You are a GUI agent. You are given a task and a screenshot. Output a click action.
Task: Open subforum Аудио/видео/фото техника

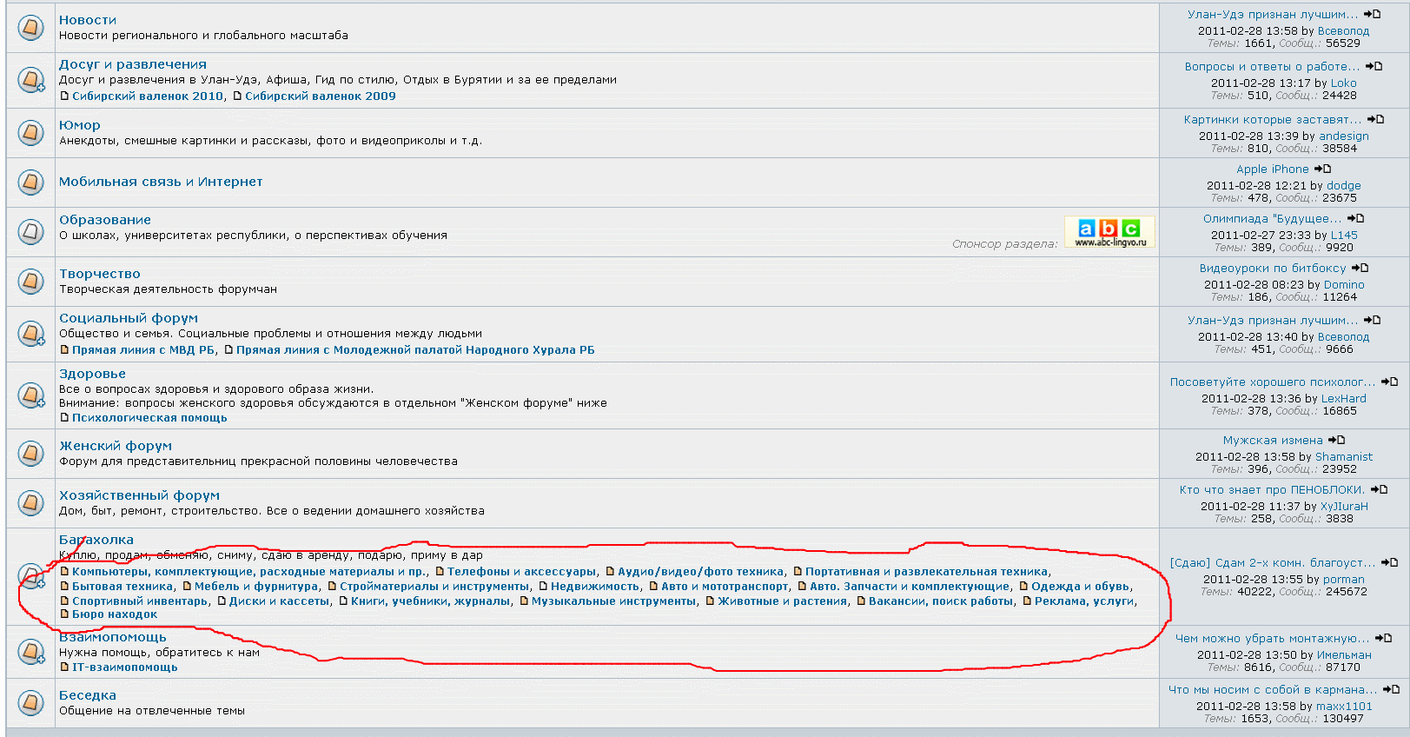(x=700, y=572)
